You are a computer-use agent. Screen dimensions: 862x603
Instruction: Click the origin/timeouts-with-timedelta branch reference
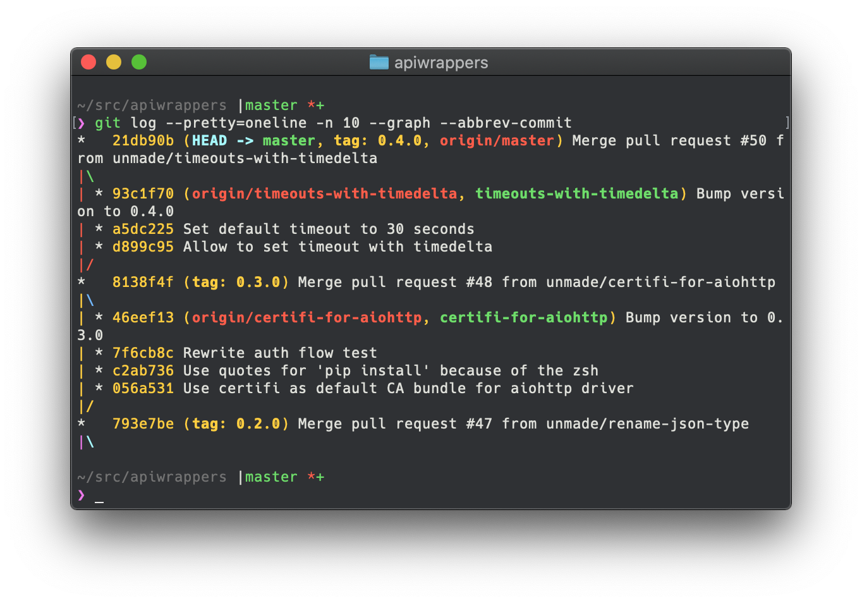(x=324, y=194)
